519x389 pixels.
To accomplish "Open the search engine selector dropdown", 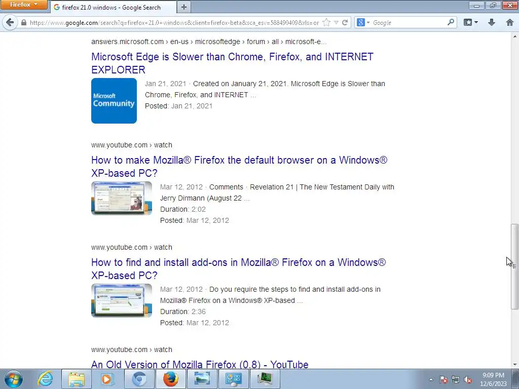I will pyautogui.click(x=363, y=22).
